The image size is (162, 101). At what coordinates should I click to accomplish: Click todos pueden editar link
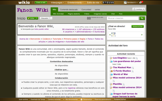tap(42, 29)
